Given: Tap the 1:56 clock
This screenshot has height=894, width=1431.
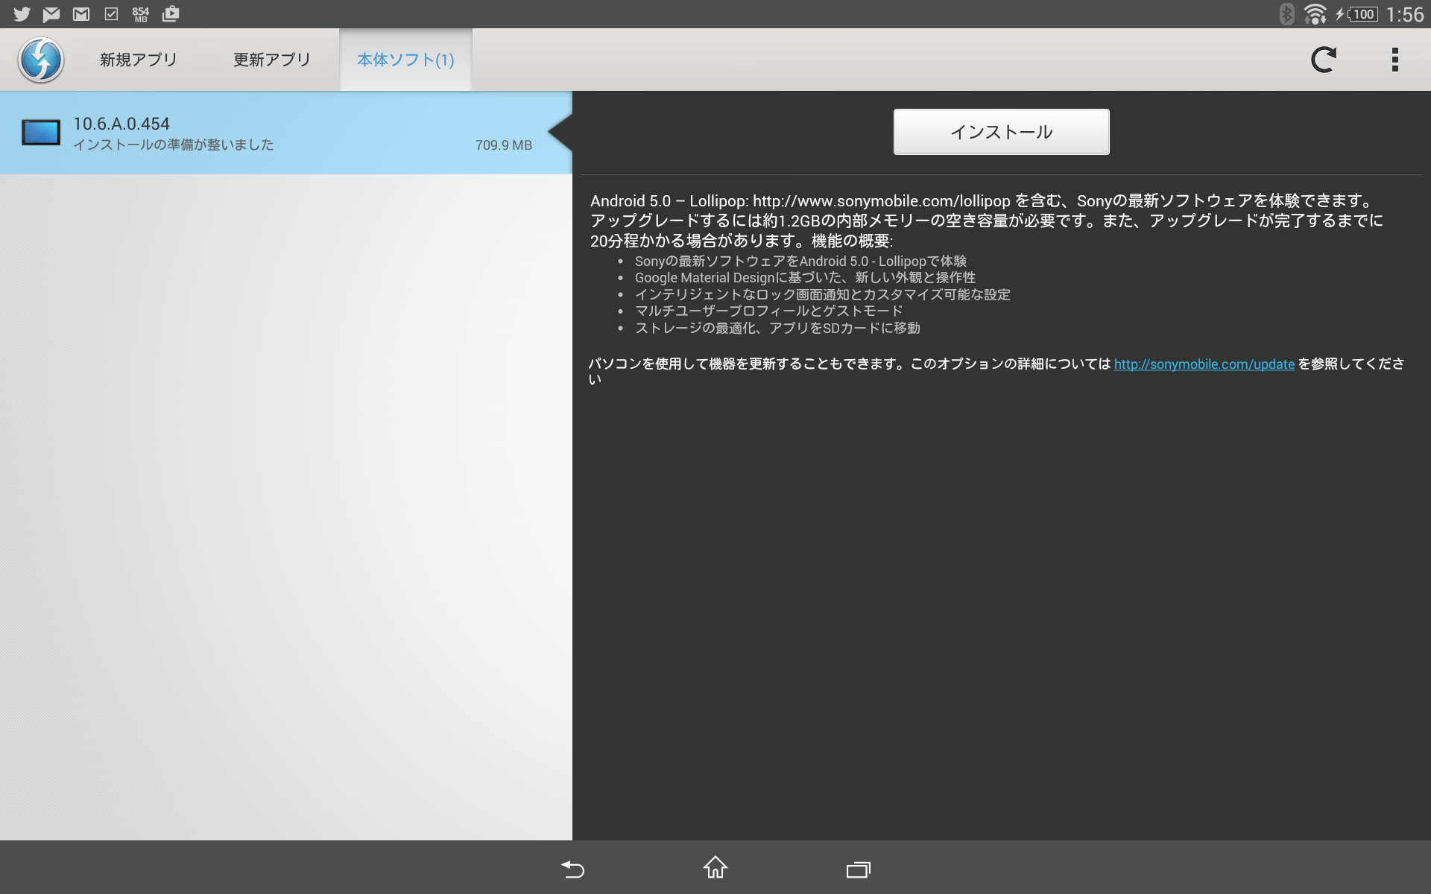Looking at the screenshot, I should (1405, 14).
